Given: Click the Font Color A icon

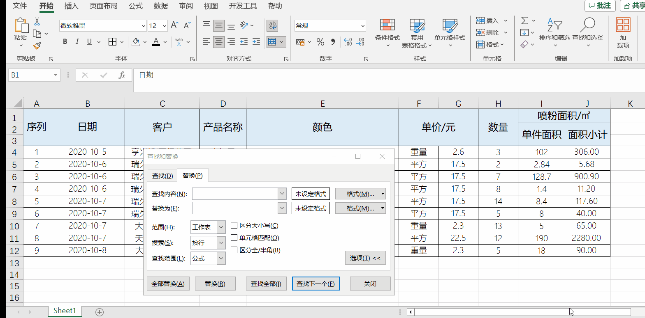Looking at the screenshot, I should tap(155, 42).
